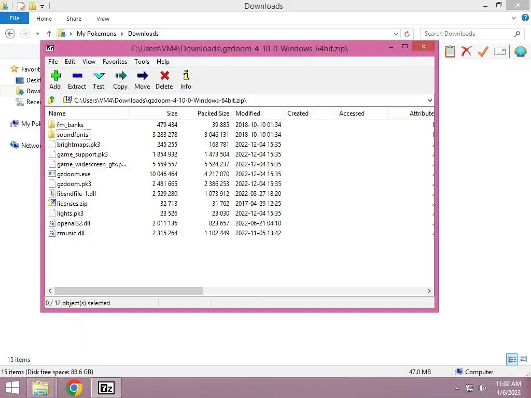Select openal32.dll file row

coord(74,223)
